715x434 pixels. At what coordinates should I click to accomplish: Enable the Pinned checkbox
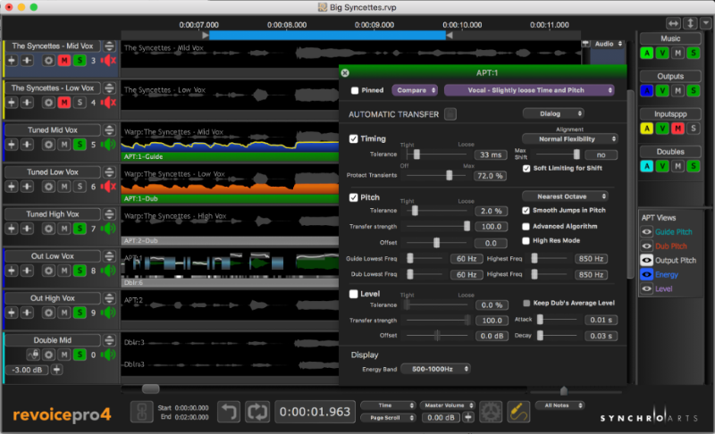pos(355,90)
